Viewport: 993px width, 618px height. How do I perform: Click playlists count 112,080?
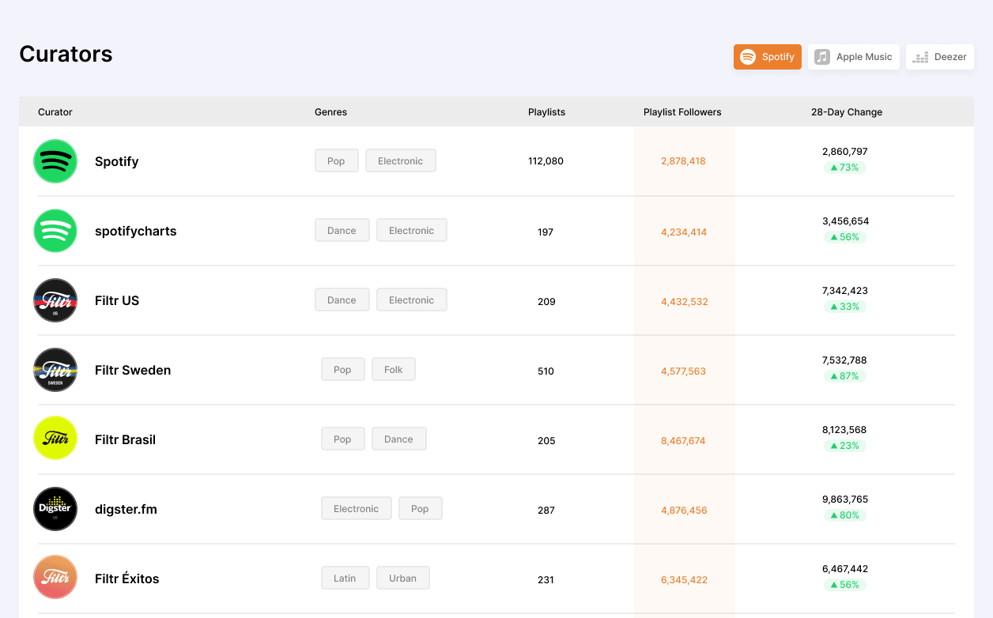click(546, 161)
